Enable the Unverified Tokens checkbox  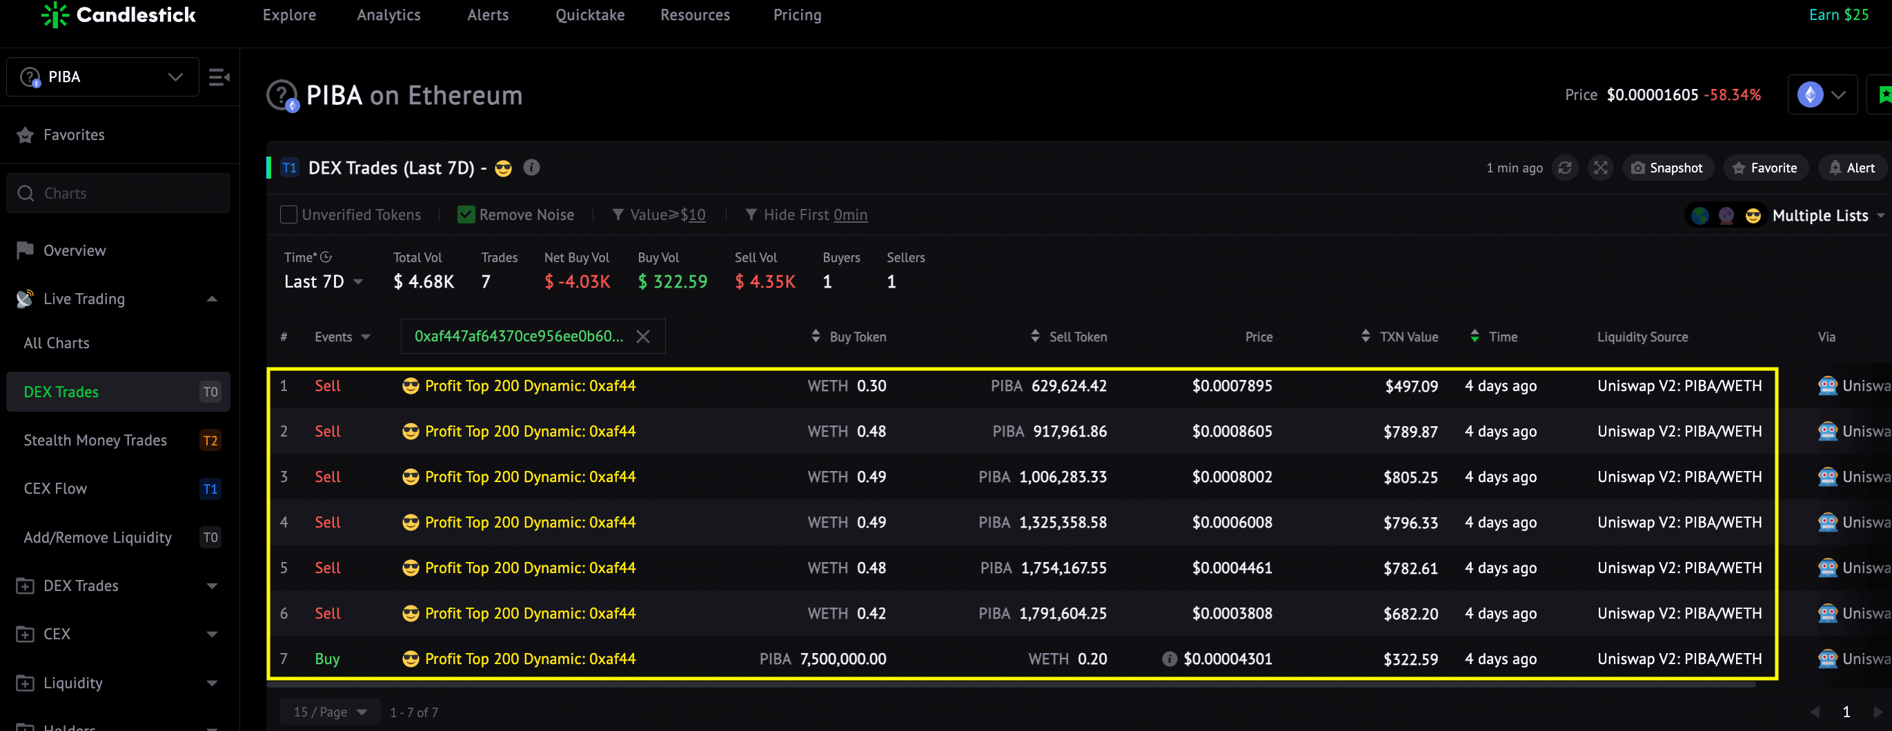click(288, 215)
